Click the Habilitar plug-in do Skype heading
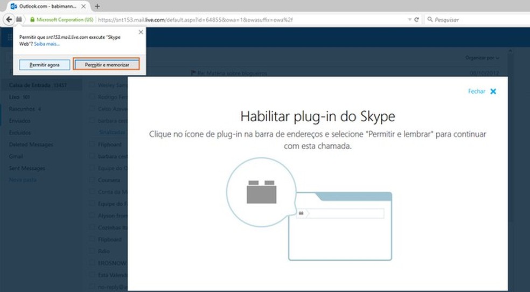 click(x=318, y=116)
